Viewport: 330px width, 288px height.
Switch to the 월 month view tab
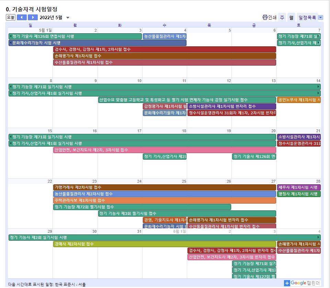point(291,18)
